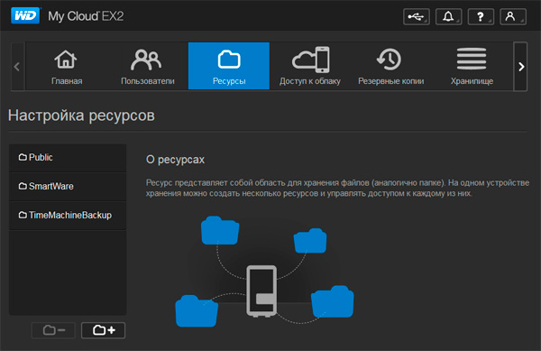This screenshot has height=351, width=541.
Task: Select the Ресурсы shares tab
Action: pos(229,66)
